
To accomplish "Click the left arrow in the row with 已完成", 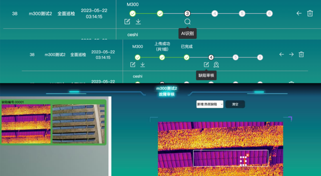I will pos(281,54).
